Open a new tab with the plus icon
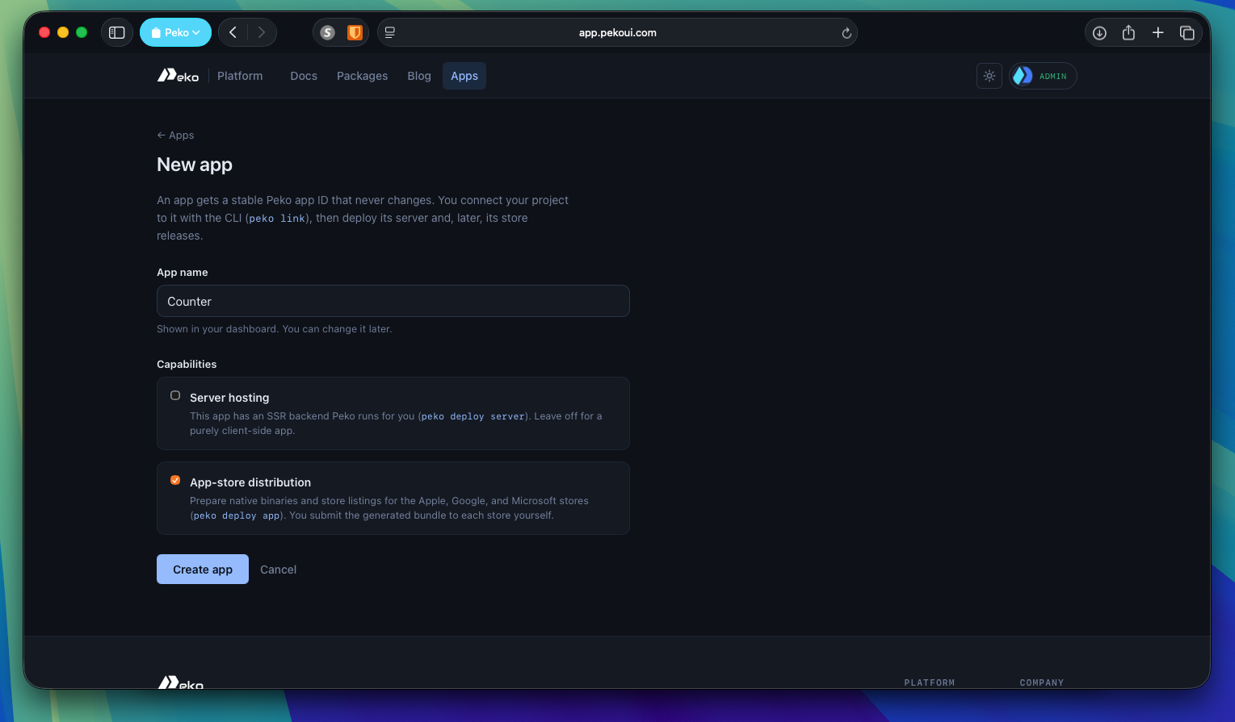1235x722 pixels. click(1157, 32)
